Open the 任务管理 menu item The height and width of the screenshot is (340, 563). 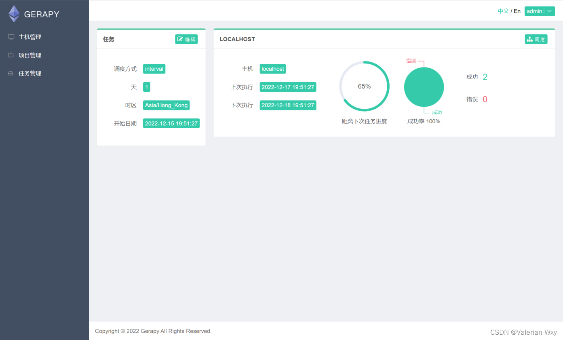point(44,73)
